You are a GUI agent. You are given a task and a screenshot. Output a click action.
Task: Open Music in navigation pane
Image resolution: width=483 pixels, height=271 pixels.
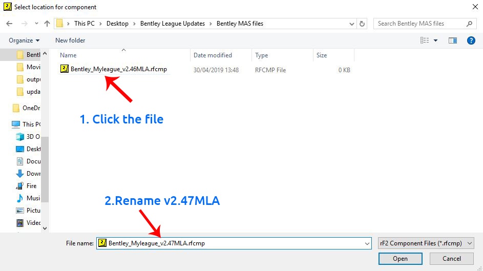tap(28, 198)
